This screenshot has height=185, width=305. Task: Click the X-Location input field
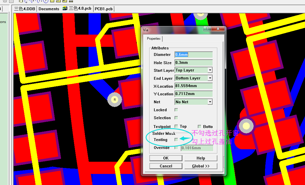pos(193,86)
